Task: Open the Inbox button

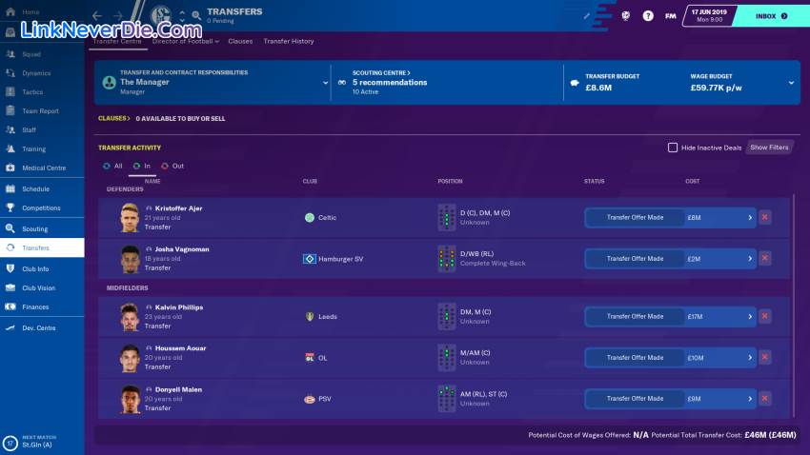Action: (x=772, y=16)
